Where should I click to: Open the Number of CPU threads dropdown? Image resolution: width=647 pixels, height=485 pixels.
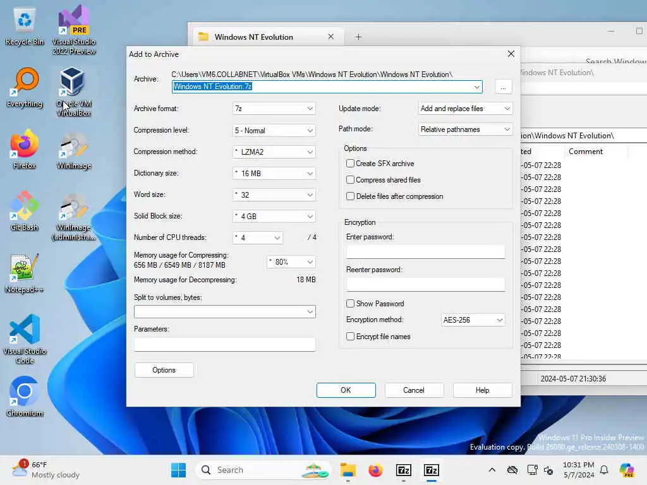coord(258,237)
